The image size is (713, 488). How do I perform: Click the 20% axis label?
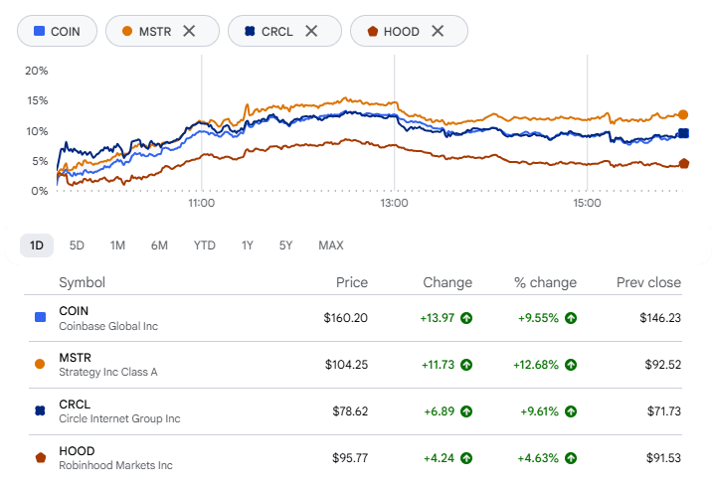coord(37,71)
